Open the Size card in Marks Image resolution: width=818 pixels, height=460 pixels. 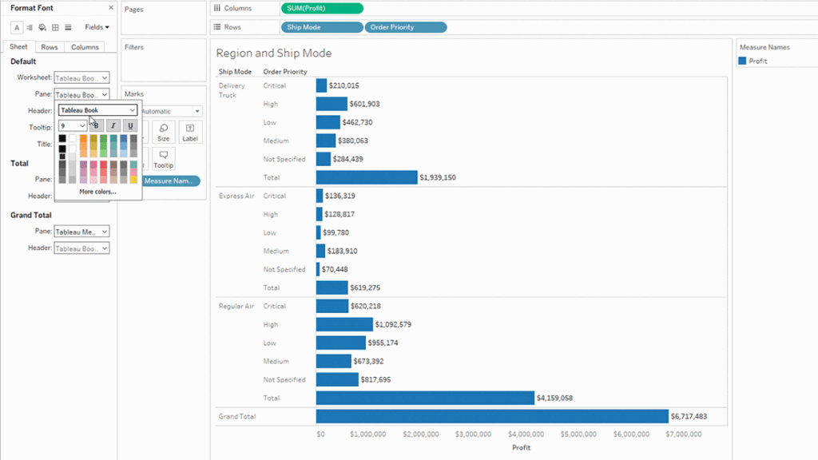click(163, 131)
